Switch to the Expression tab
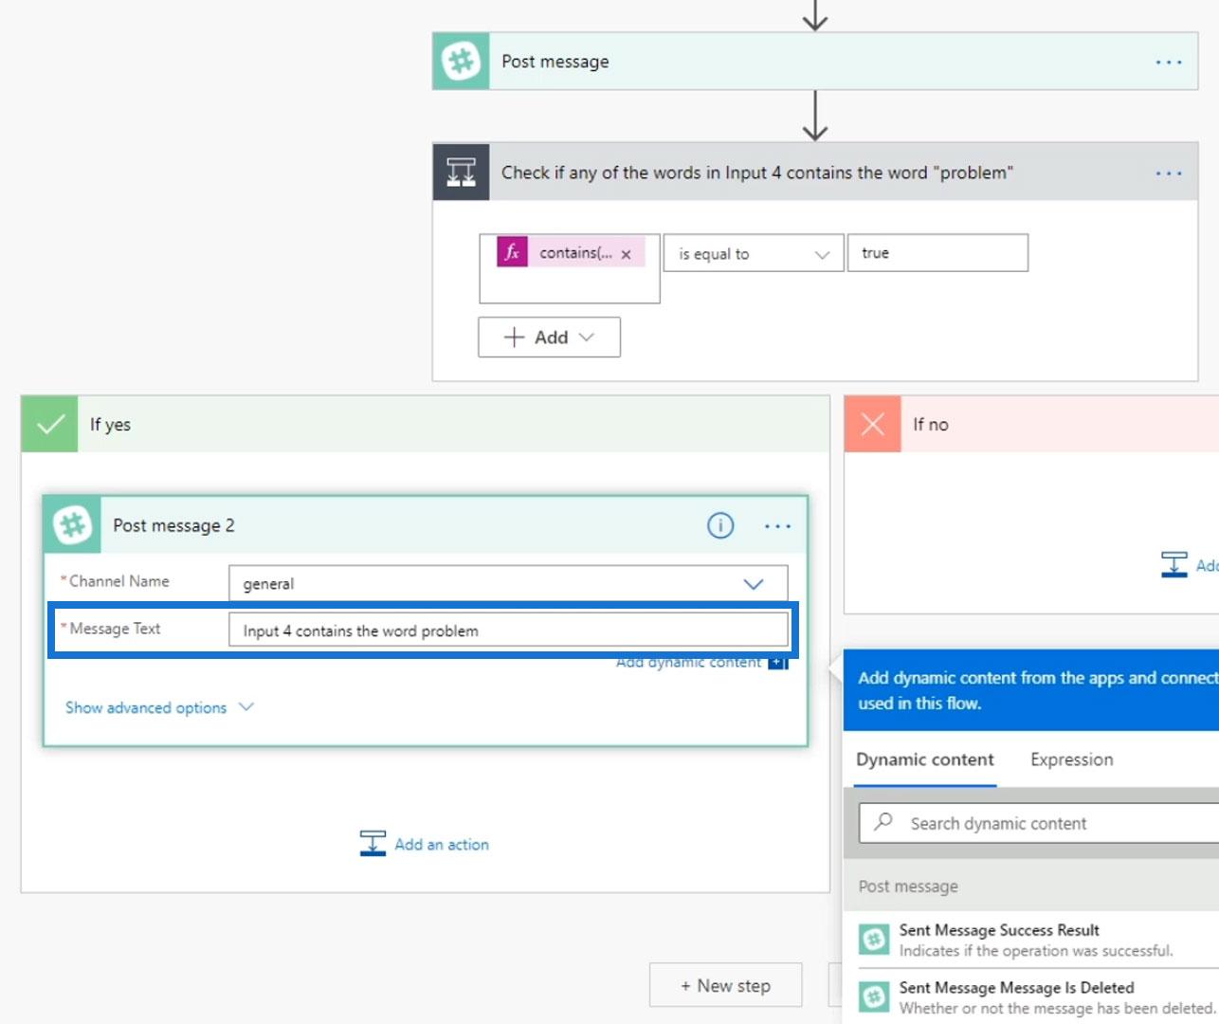Screen dimensions: 1219x1024 pyautogui.click(x=1072, y=759)
